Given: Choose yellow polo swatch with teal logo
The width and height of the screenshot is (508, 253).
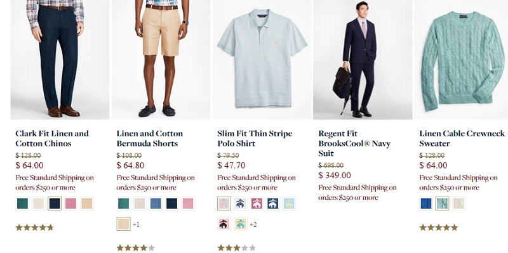Looking at the screenshot, I should pos(241,224).
